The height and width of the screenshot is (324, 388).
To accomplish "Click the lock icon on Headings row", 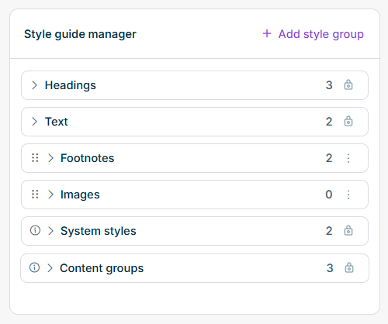I will (x=348, y=84).
